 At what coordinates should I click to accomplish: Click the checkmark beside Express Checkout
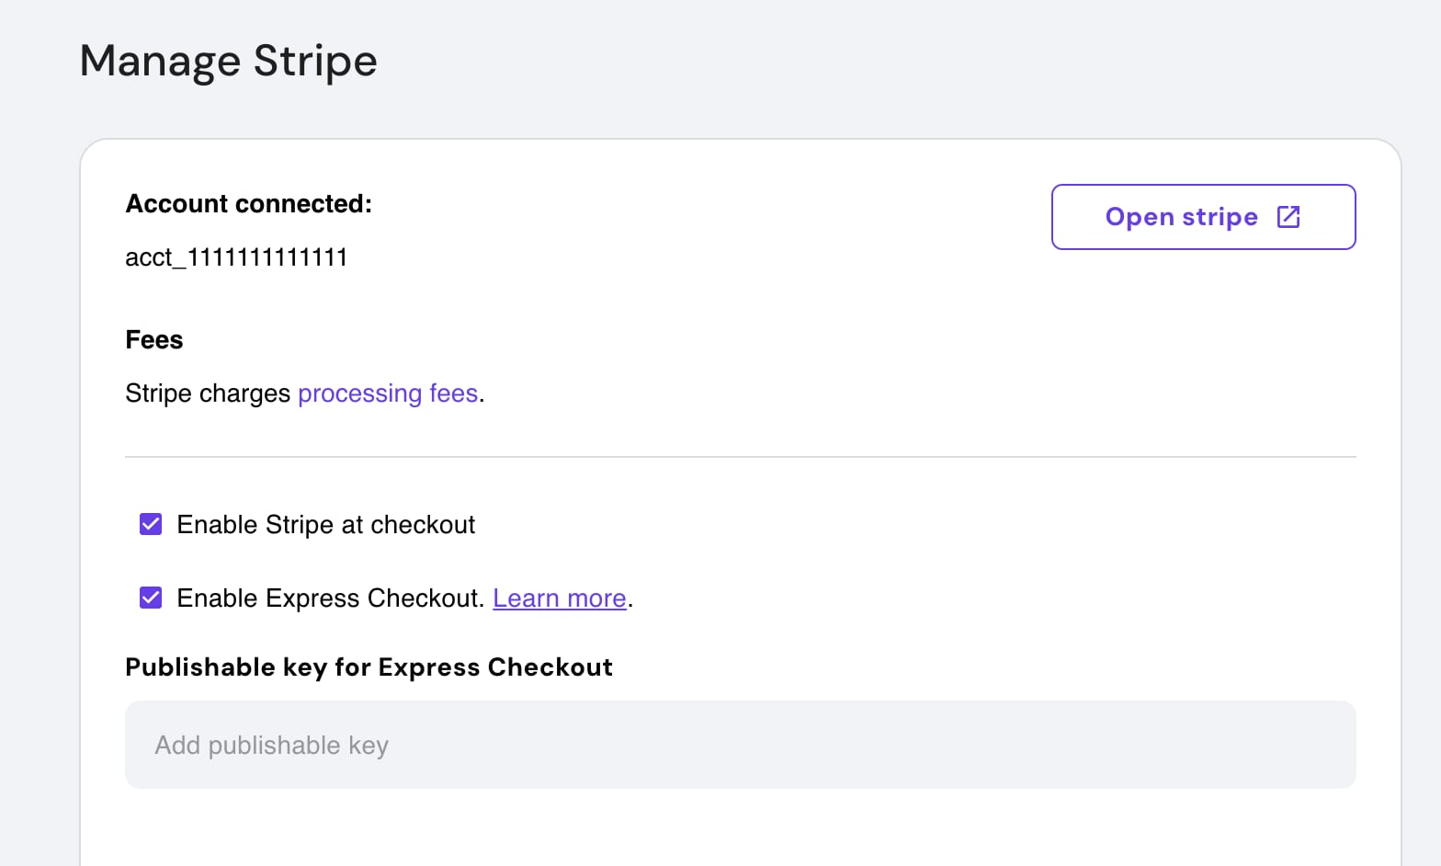click(x=151, y=598)
